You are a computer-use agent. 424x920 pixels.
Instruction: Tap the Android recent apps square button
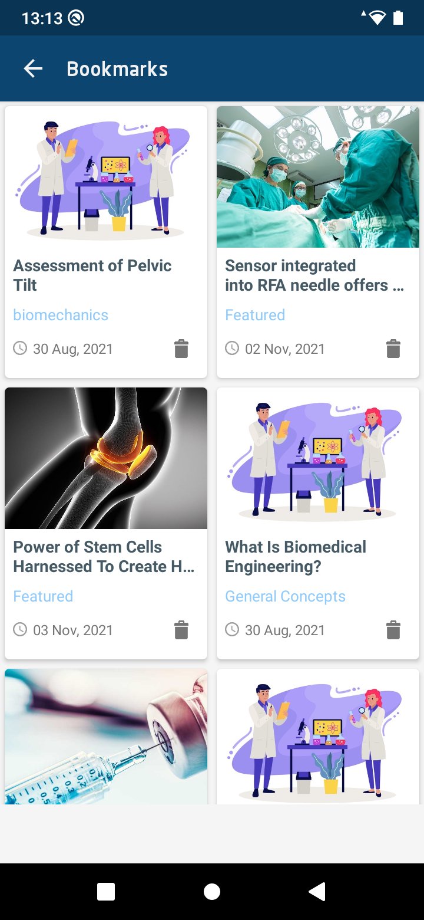click(106, 892)
